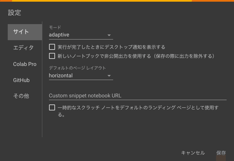The image size is (234, 161).
Task: Click the 実行が完了したときにデスクトップ通知を表示する label
Action: click(111, 47)
